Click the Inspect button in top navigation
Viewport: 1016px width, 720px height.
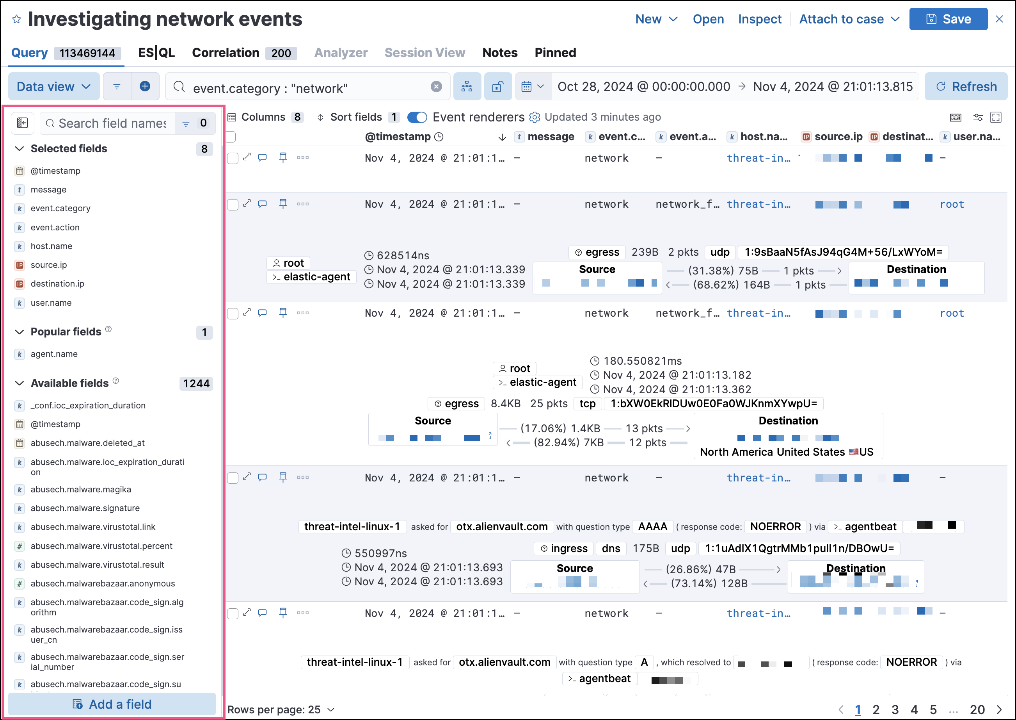point(759,20)
